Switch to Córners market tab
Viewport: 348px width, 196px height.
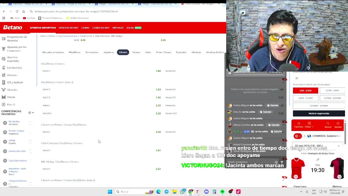pyautogui.click(x=123, y=52)
